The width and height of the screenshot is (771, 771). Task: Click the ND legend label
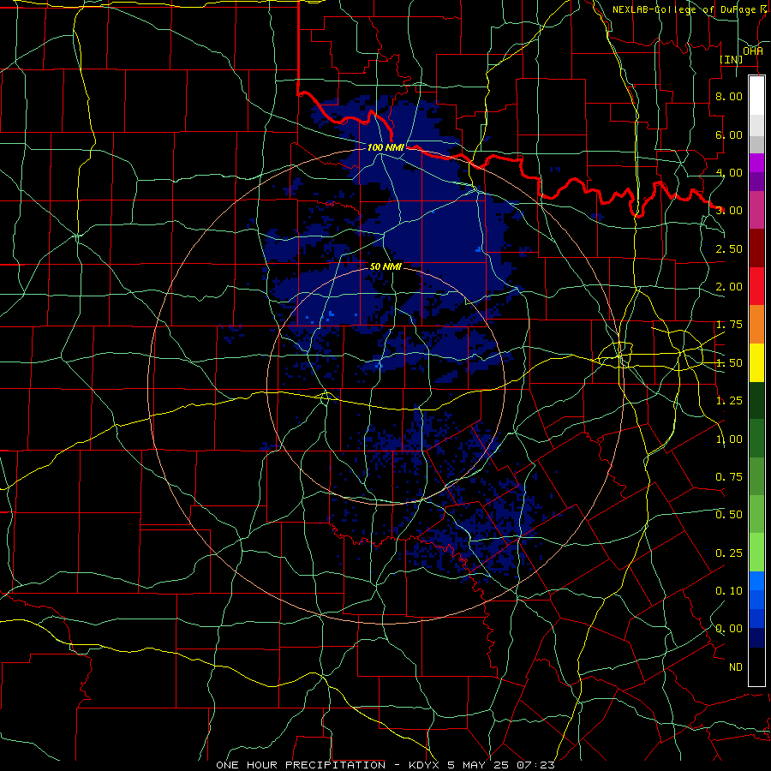pyautogui.click(x=736, y=667)
